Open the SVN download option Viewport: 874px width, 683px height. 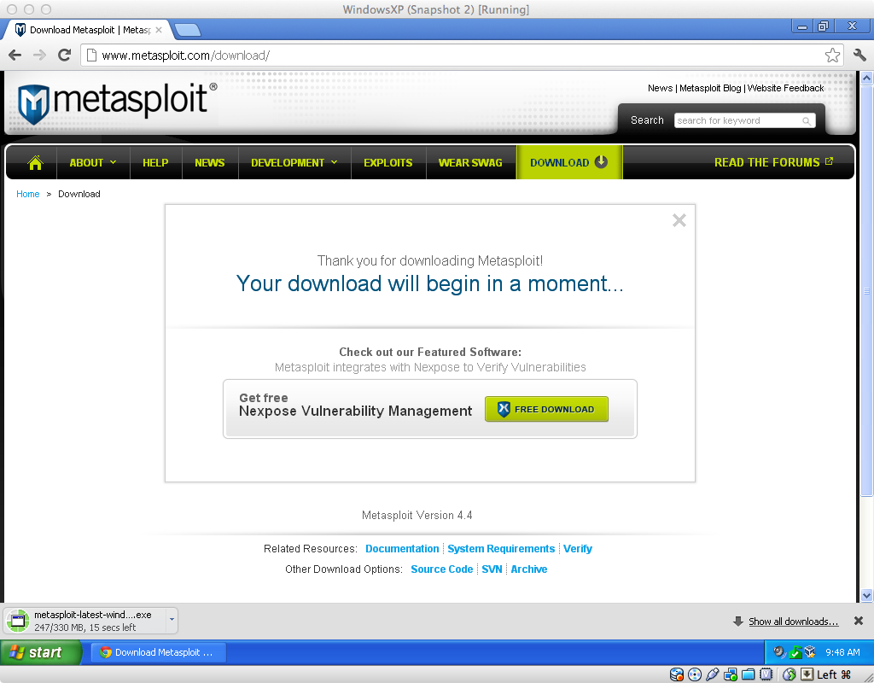pos(492,569)
